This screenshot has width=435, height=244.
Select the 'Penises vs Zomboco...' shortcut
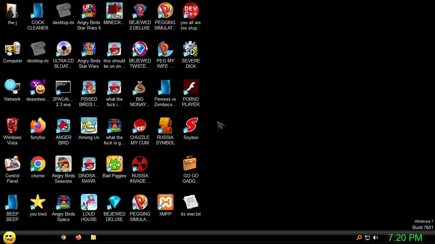pyautogui.click(x=165, y=87)
